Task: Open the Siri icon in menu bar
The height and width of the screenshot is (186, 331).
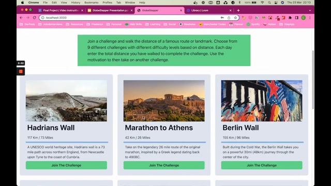Action: click(282, 3)
